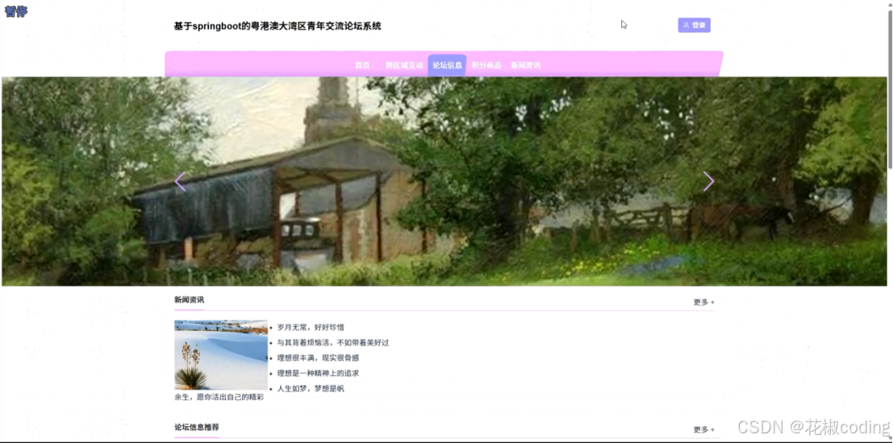The height and width of the screenshot is (443, 893).
Task: Click the barn painting banner image
Action: coord(444,181)
